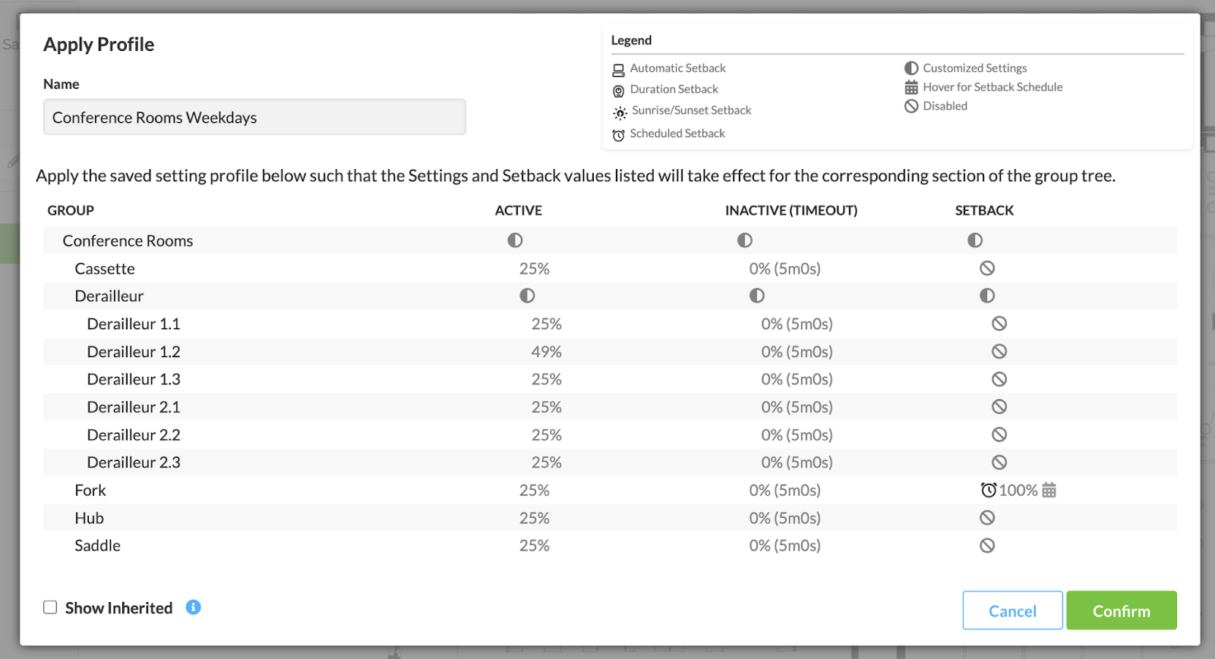Click the scheduled setback alarm icon for Fork
Image resolution: width=1215 pixels, height=659 pixels.
(x=988, y=491)
